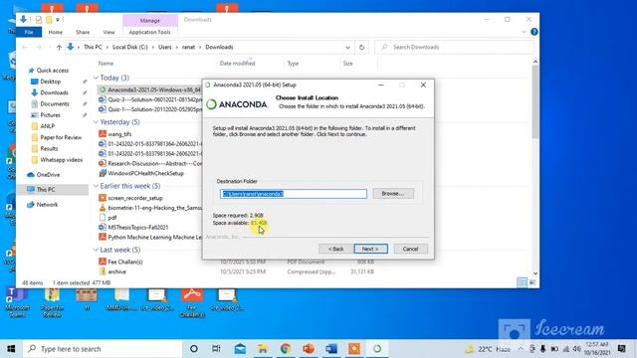Open the Anaconda installer taskbar icon
This screenshot has width=637, height=358.
(x=377, y=349)
